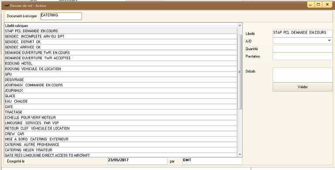Click the Enregistré le date 23/05/2017 field
Image resolution: width=335 pixels, height=170 pixels.
pyautogui.click(x=137, y=161)
